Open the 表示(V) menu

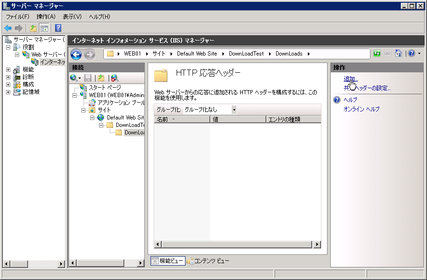pos(72,17)
